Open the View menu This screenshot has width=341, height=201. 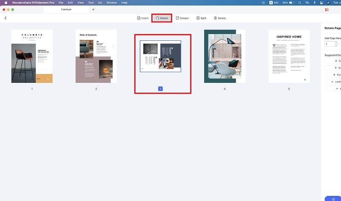[81, 3]
